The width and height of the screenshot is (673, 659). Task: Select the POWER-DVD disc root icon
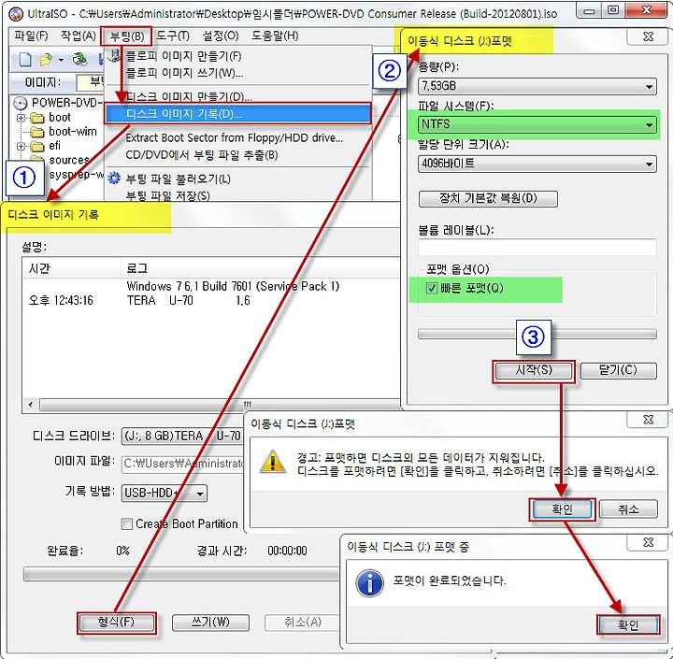(x=20, y=103)
